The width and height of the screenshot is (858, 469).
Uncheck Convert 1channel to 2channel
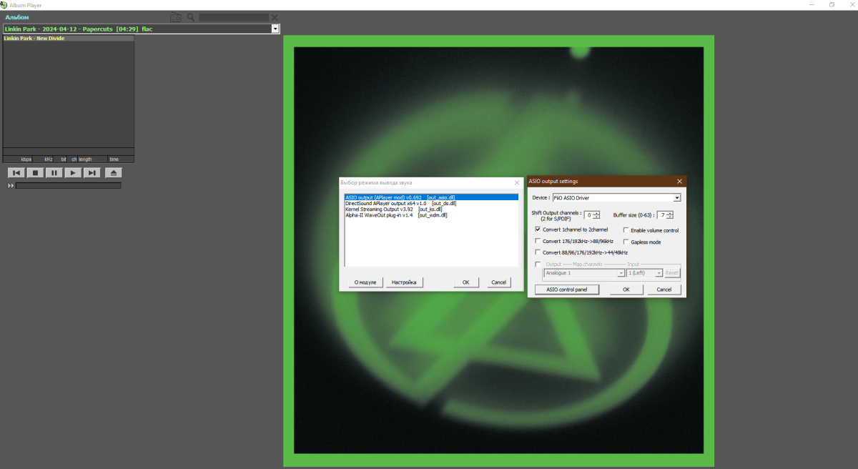(538, 229)
